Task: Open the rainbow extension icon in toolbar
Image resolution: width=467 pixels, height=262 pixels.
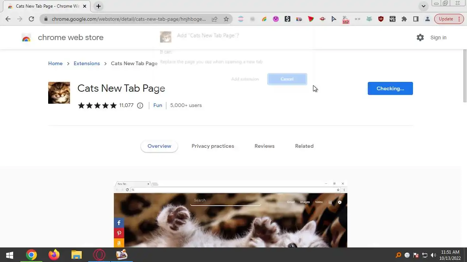Action: tap(264, 19)
